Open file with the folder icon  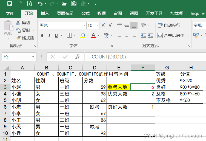(64, 4)
